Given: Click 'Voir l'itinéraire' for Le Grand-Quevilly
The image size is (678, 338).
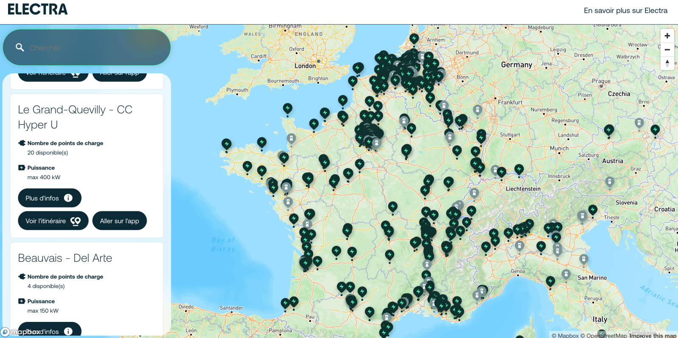Looking at the screenshot, I should (x=53, y=221).
